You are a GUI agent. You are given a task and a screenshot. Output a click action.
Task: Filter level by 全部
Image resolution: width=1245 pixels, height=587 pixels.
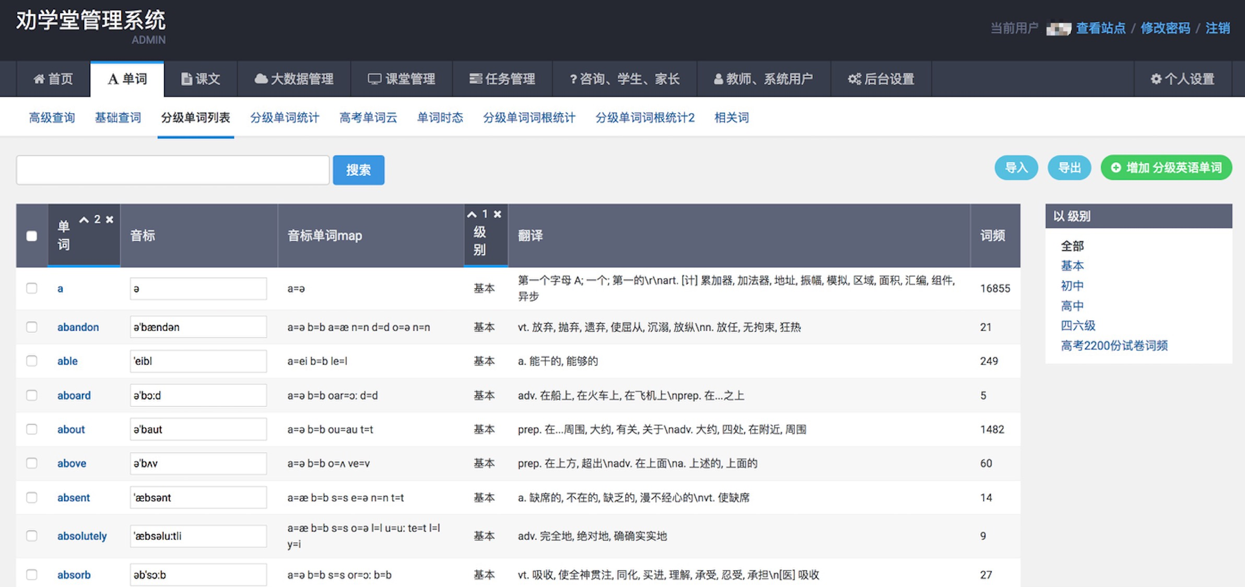coord(1072,246)
